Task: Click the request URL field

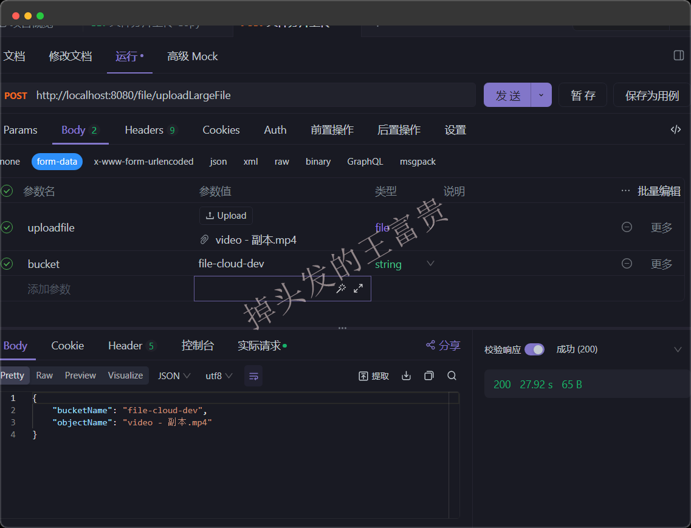Action: click(x=238, y=95)
